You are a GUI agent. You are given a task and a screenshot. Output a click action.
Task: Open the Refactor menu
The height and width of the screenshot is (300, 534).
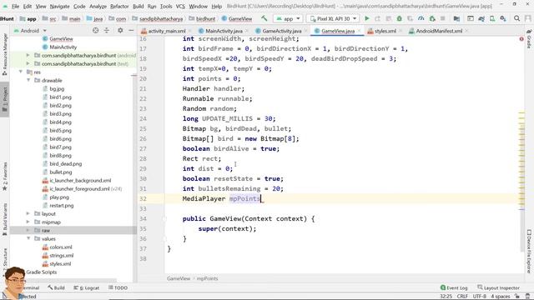119,6
